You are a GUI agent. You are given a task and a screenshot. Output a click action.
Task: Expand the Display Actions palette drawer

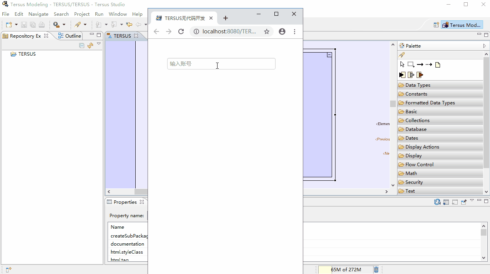pyautogui.click(x=440, y=147)
